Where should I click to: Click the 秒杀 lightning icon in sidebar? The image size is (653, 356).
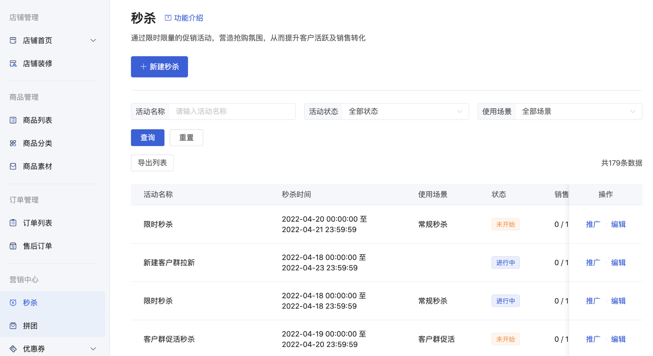[x=13, y=302]
